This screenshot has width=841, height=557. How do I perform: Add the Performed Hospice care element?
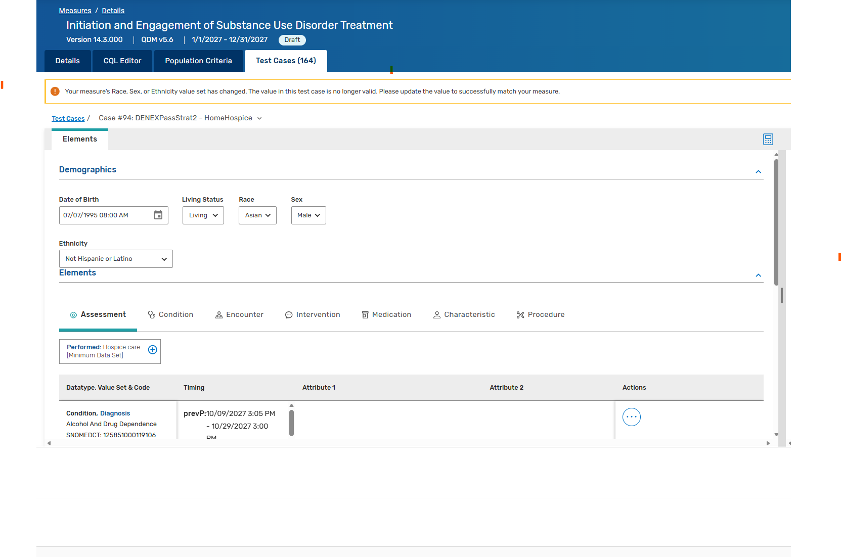pyautogui.click(x=152, y=350)
